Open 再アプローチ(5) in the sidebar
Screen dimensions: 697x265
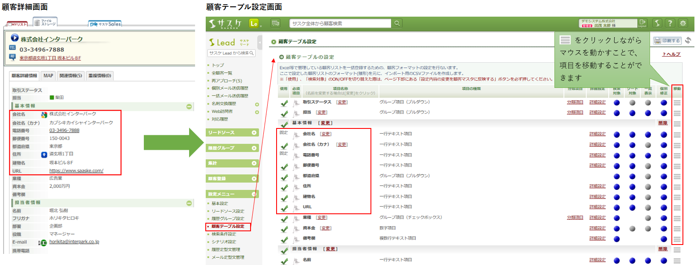pos(227,81)
